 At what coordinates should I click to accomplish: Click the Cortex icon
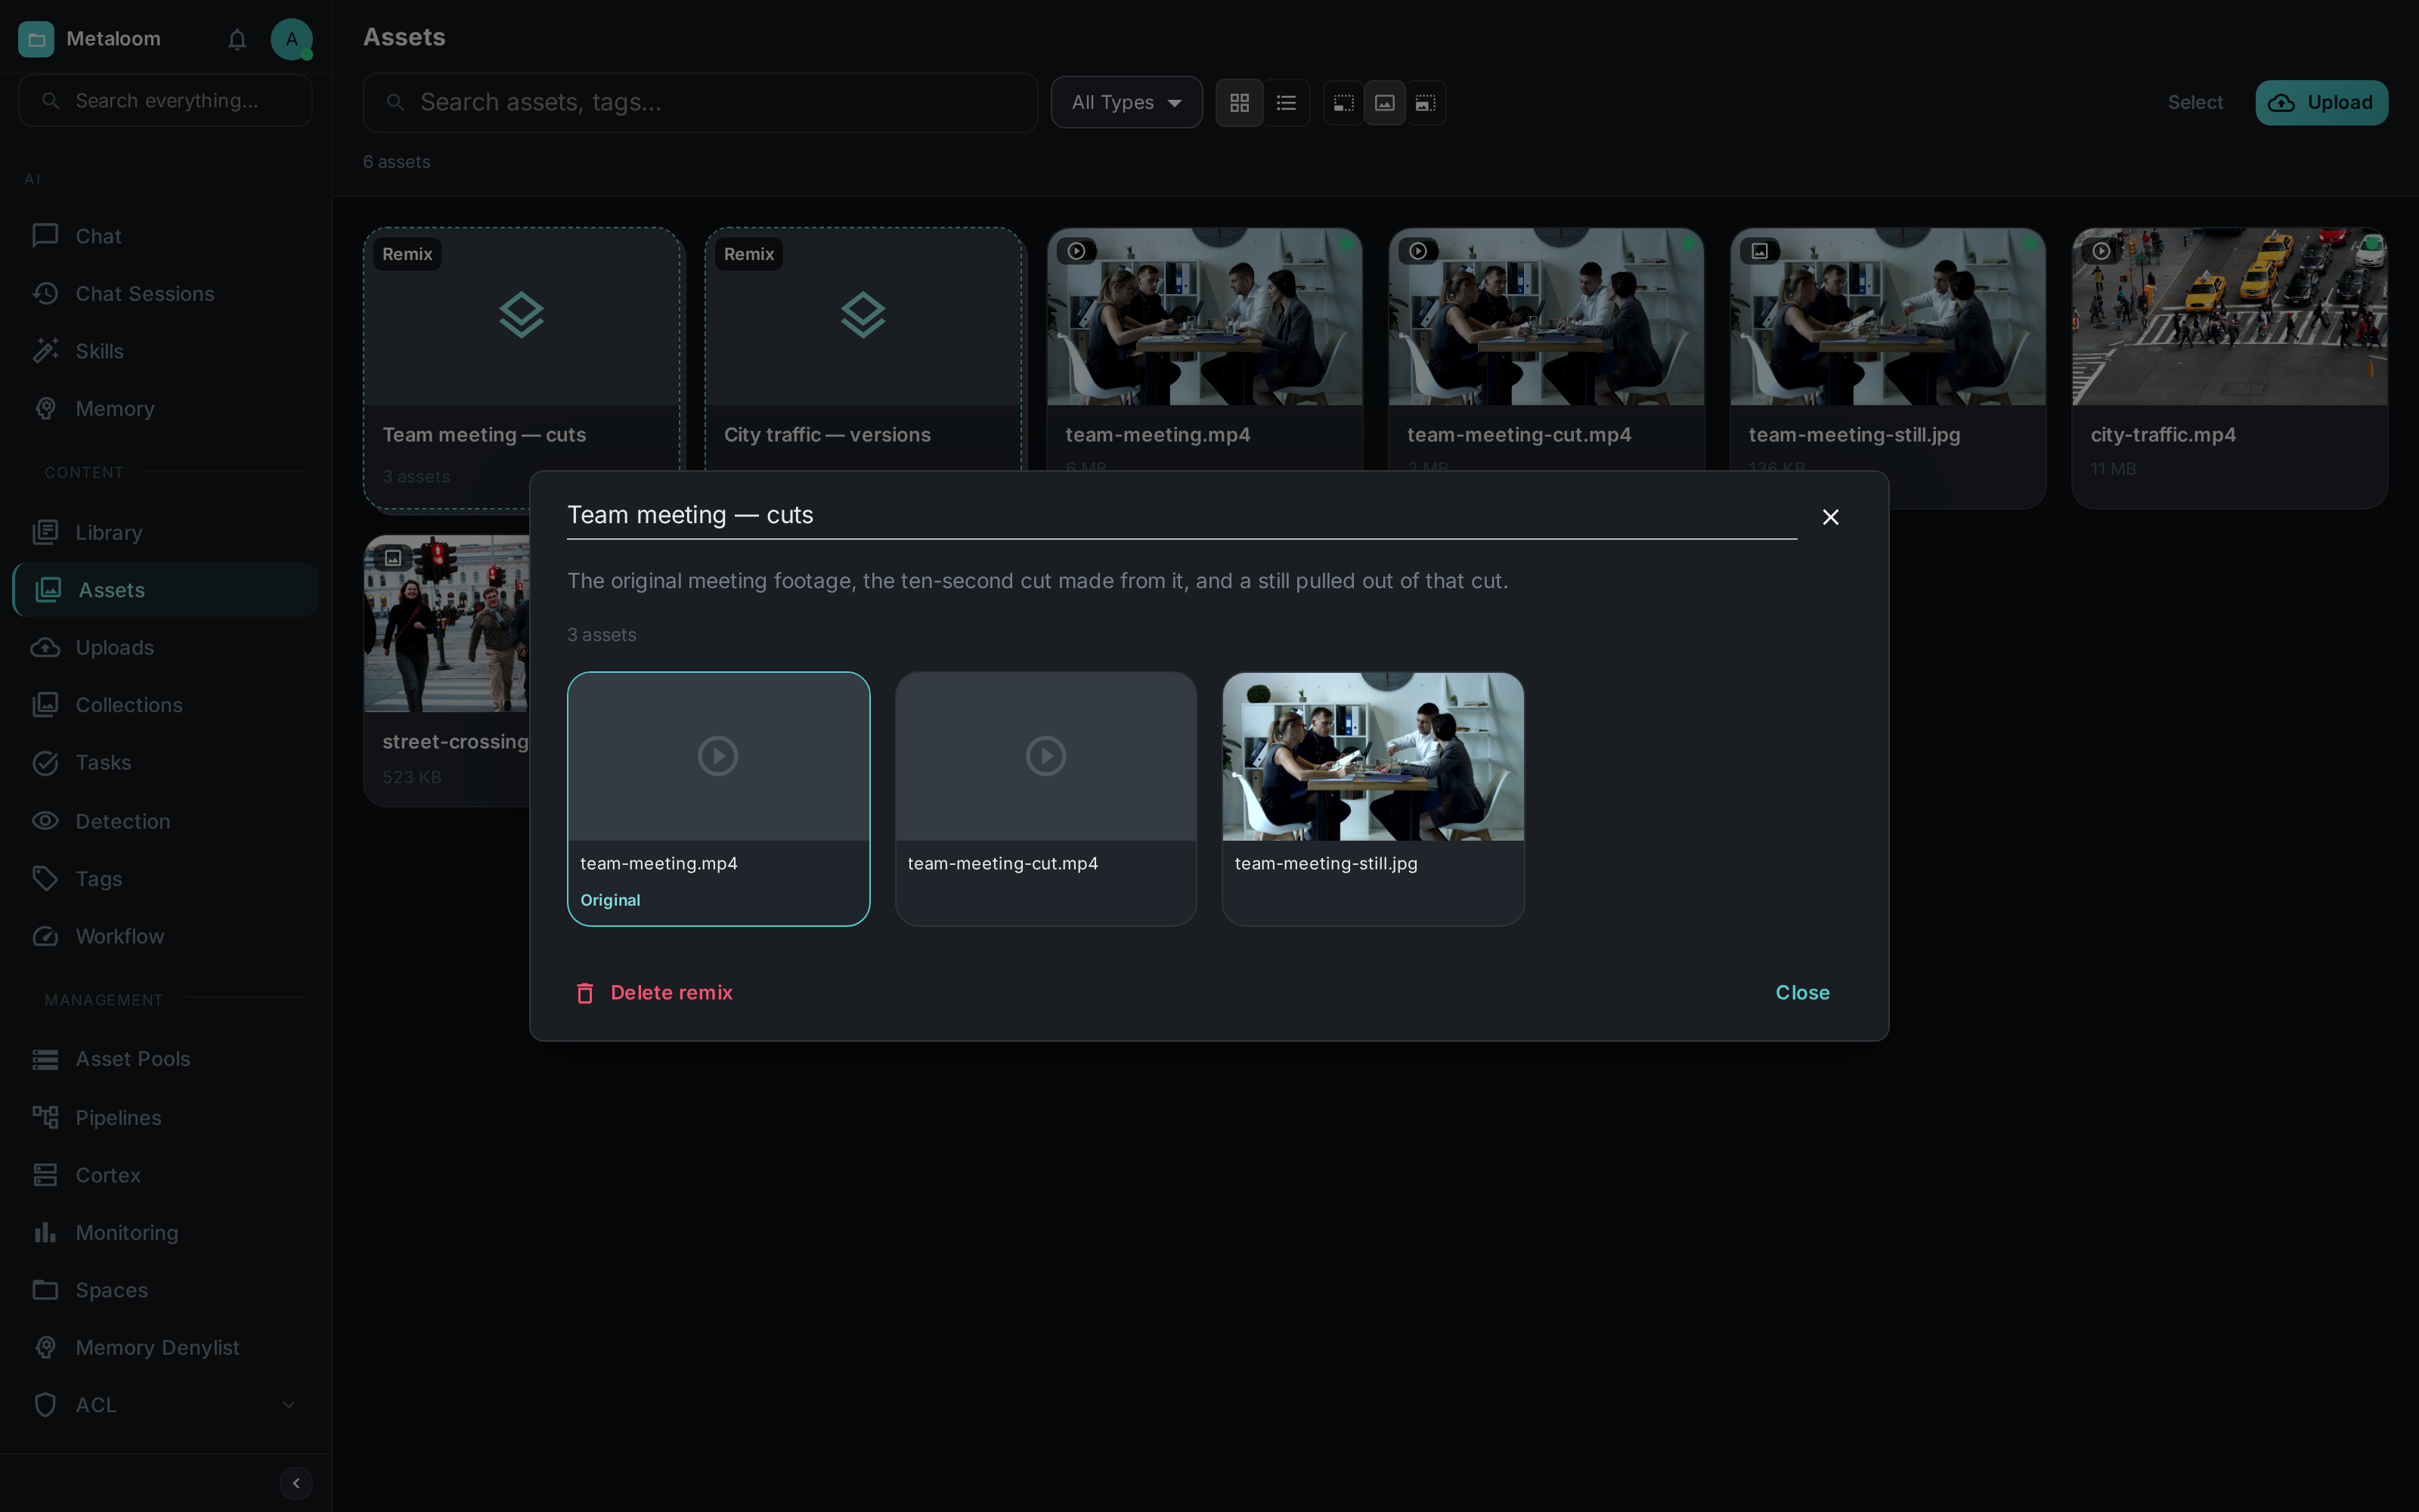click(x=45, y=1175)
